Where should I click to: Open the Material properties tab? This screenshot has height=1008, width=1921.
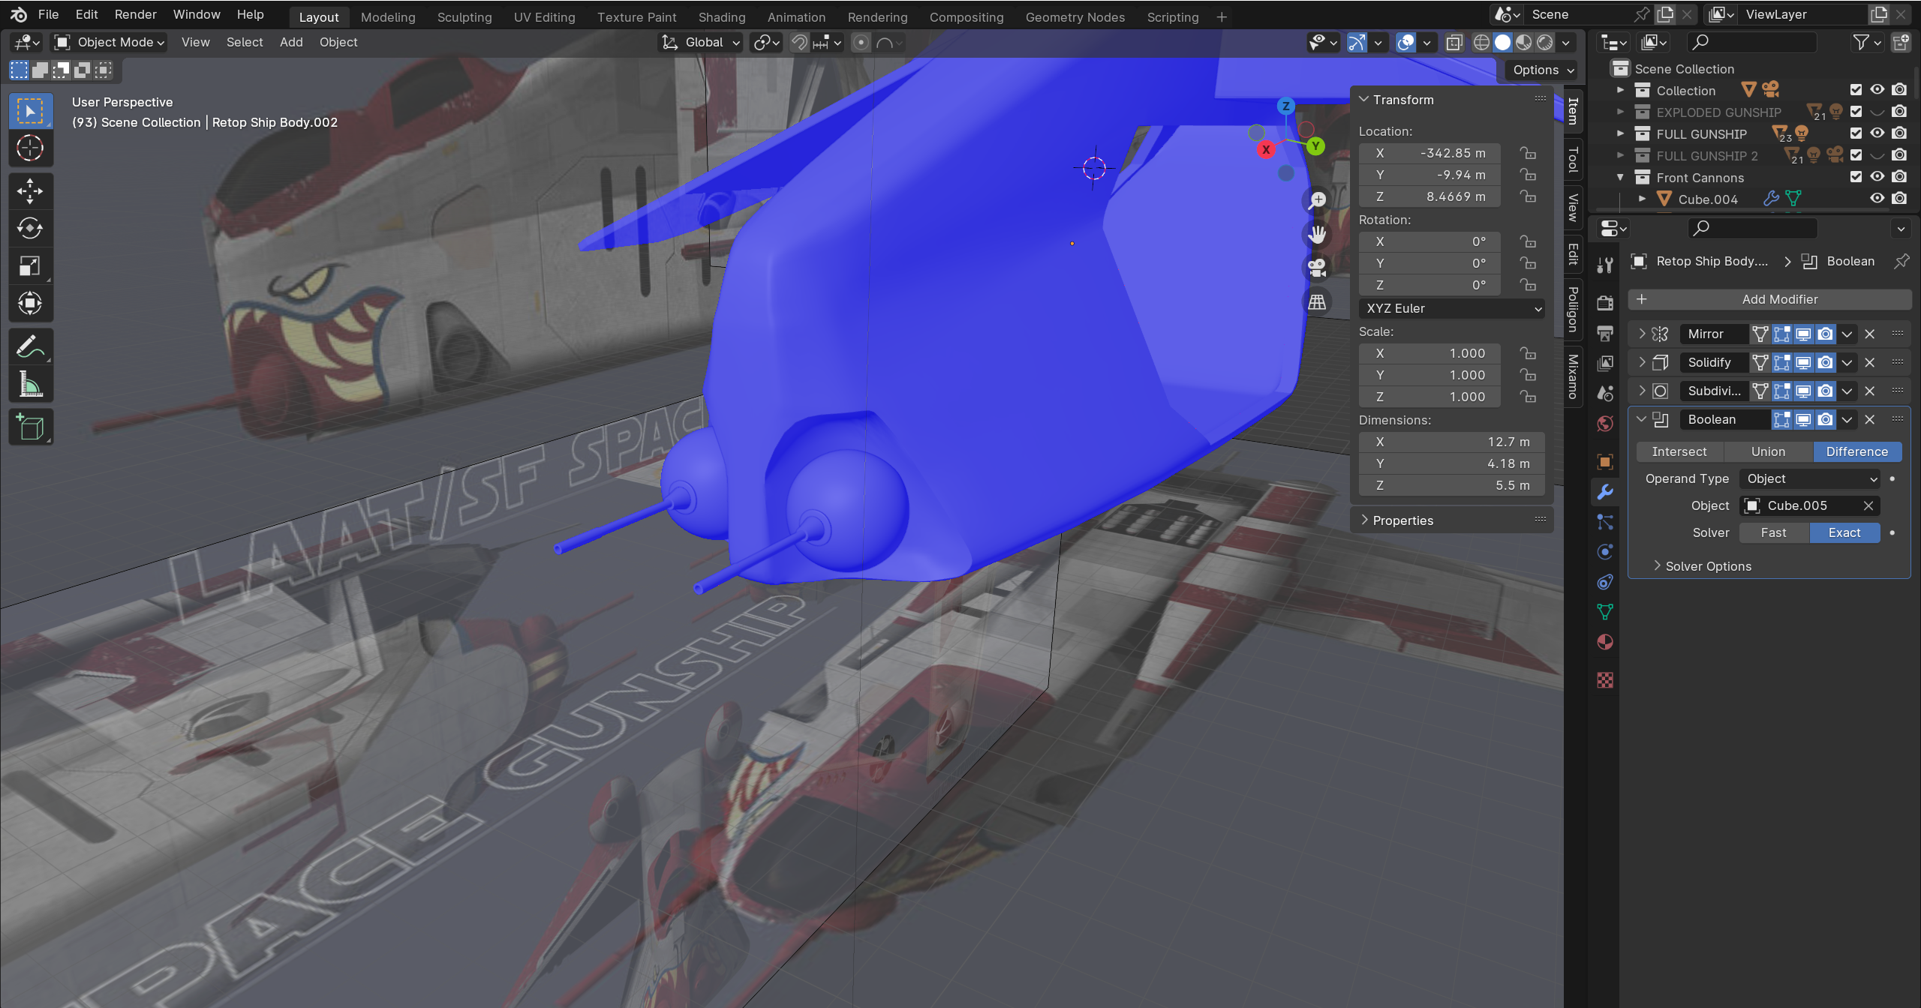coord(1605,642)
